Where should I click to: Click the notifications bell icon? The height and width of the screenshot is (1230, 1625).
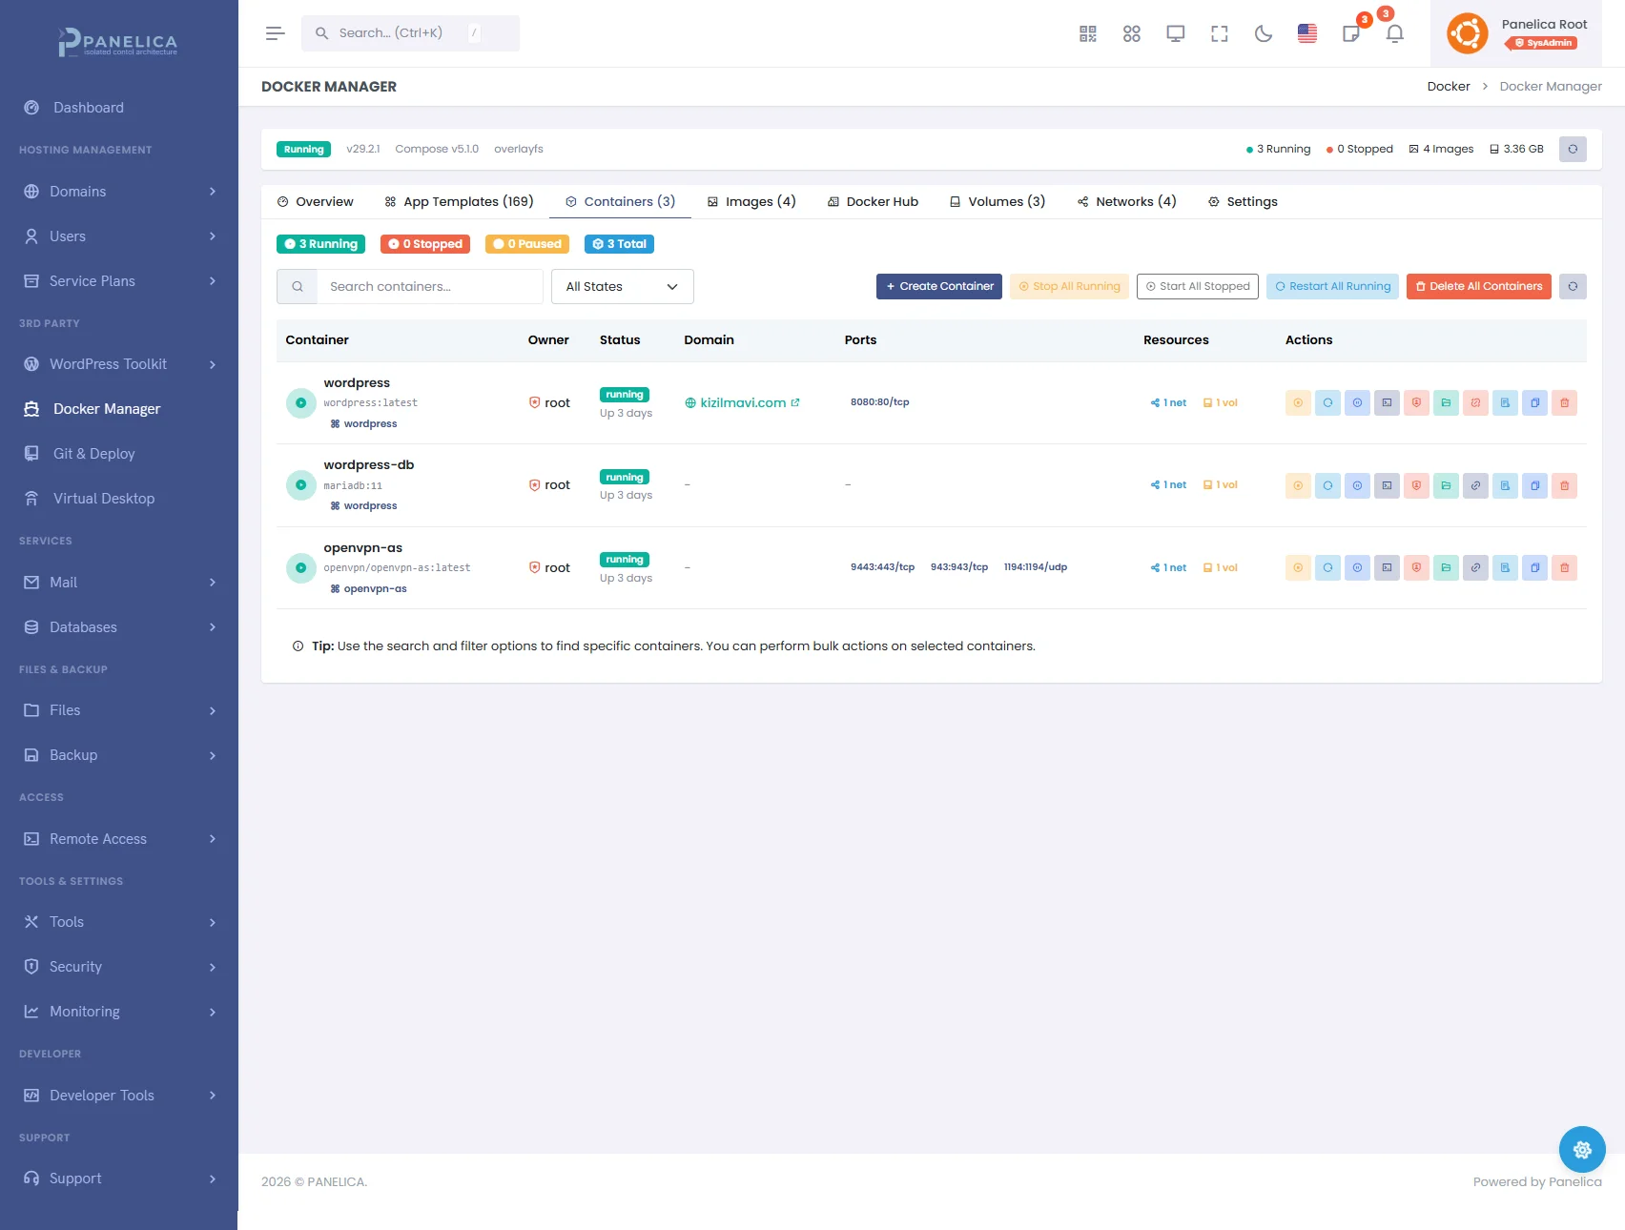[1394, 34]
